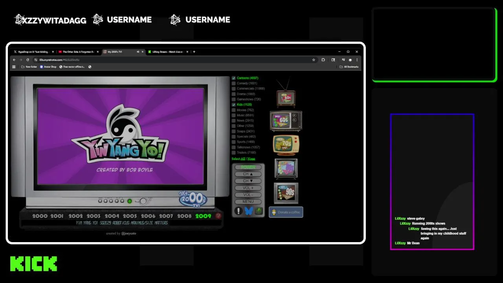Click the blue butterfly Bluesky icon
Screen dimensions: 503x283
click(249, 211)
